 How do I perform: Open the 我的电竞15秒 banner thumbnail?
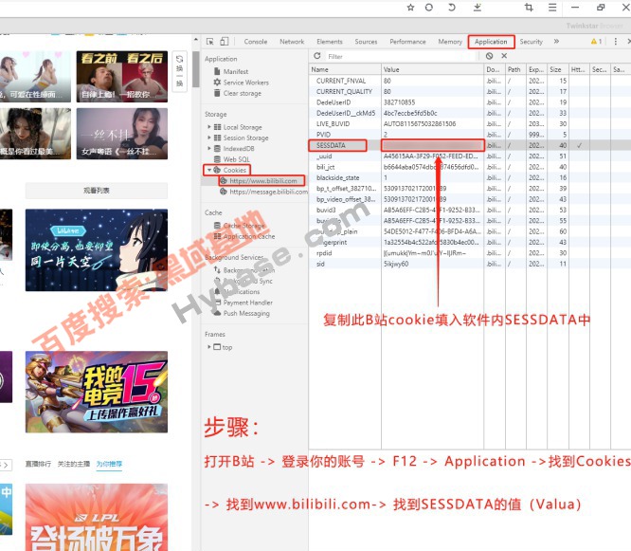point(97,392)
